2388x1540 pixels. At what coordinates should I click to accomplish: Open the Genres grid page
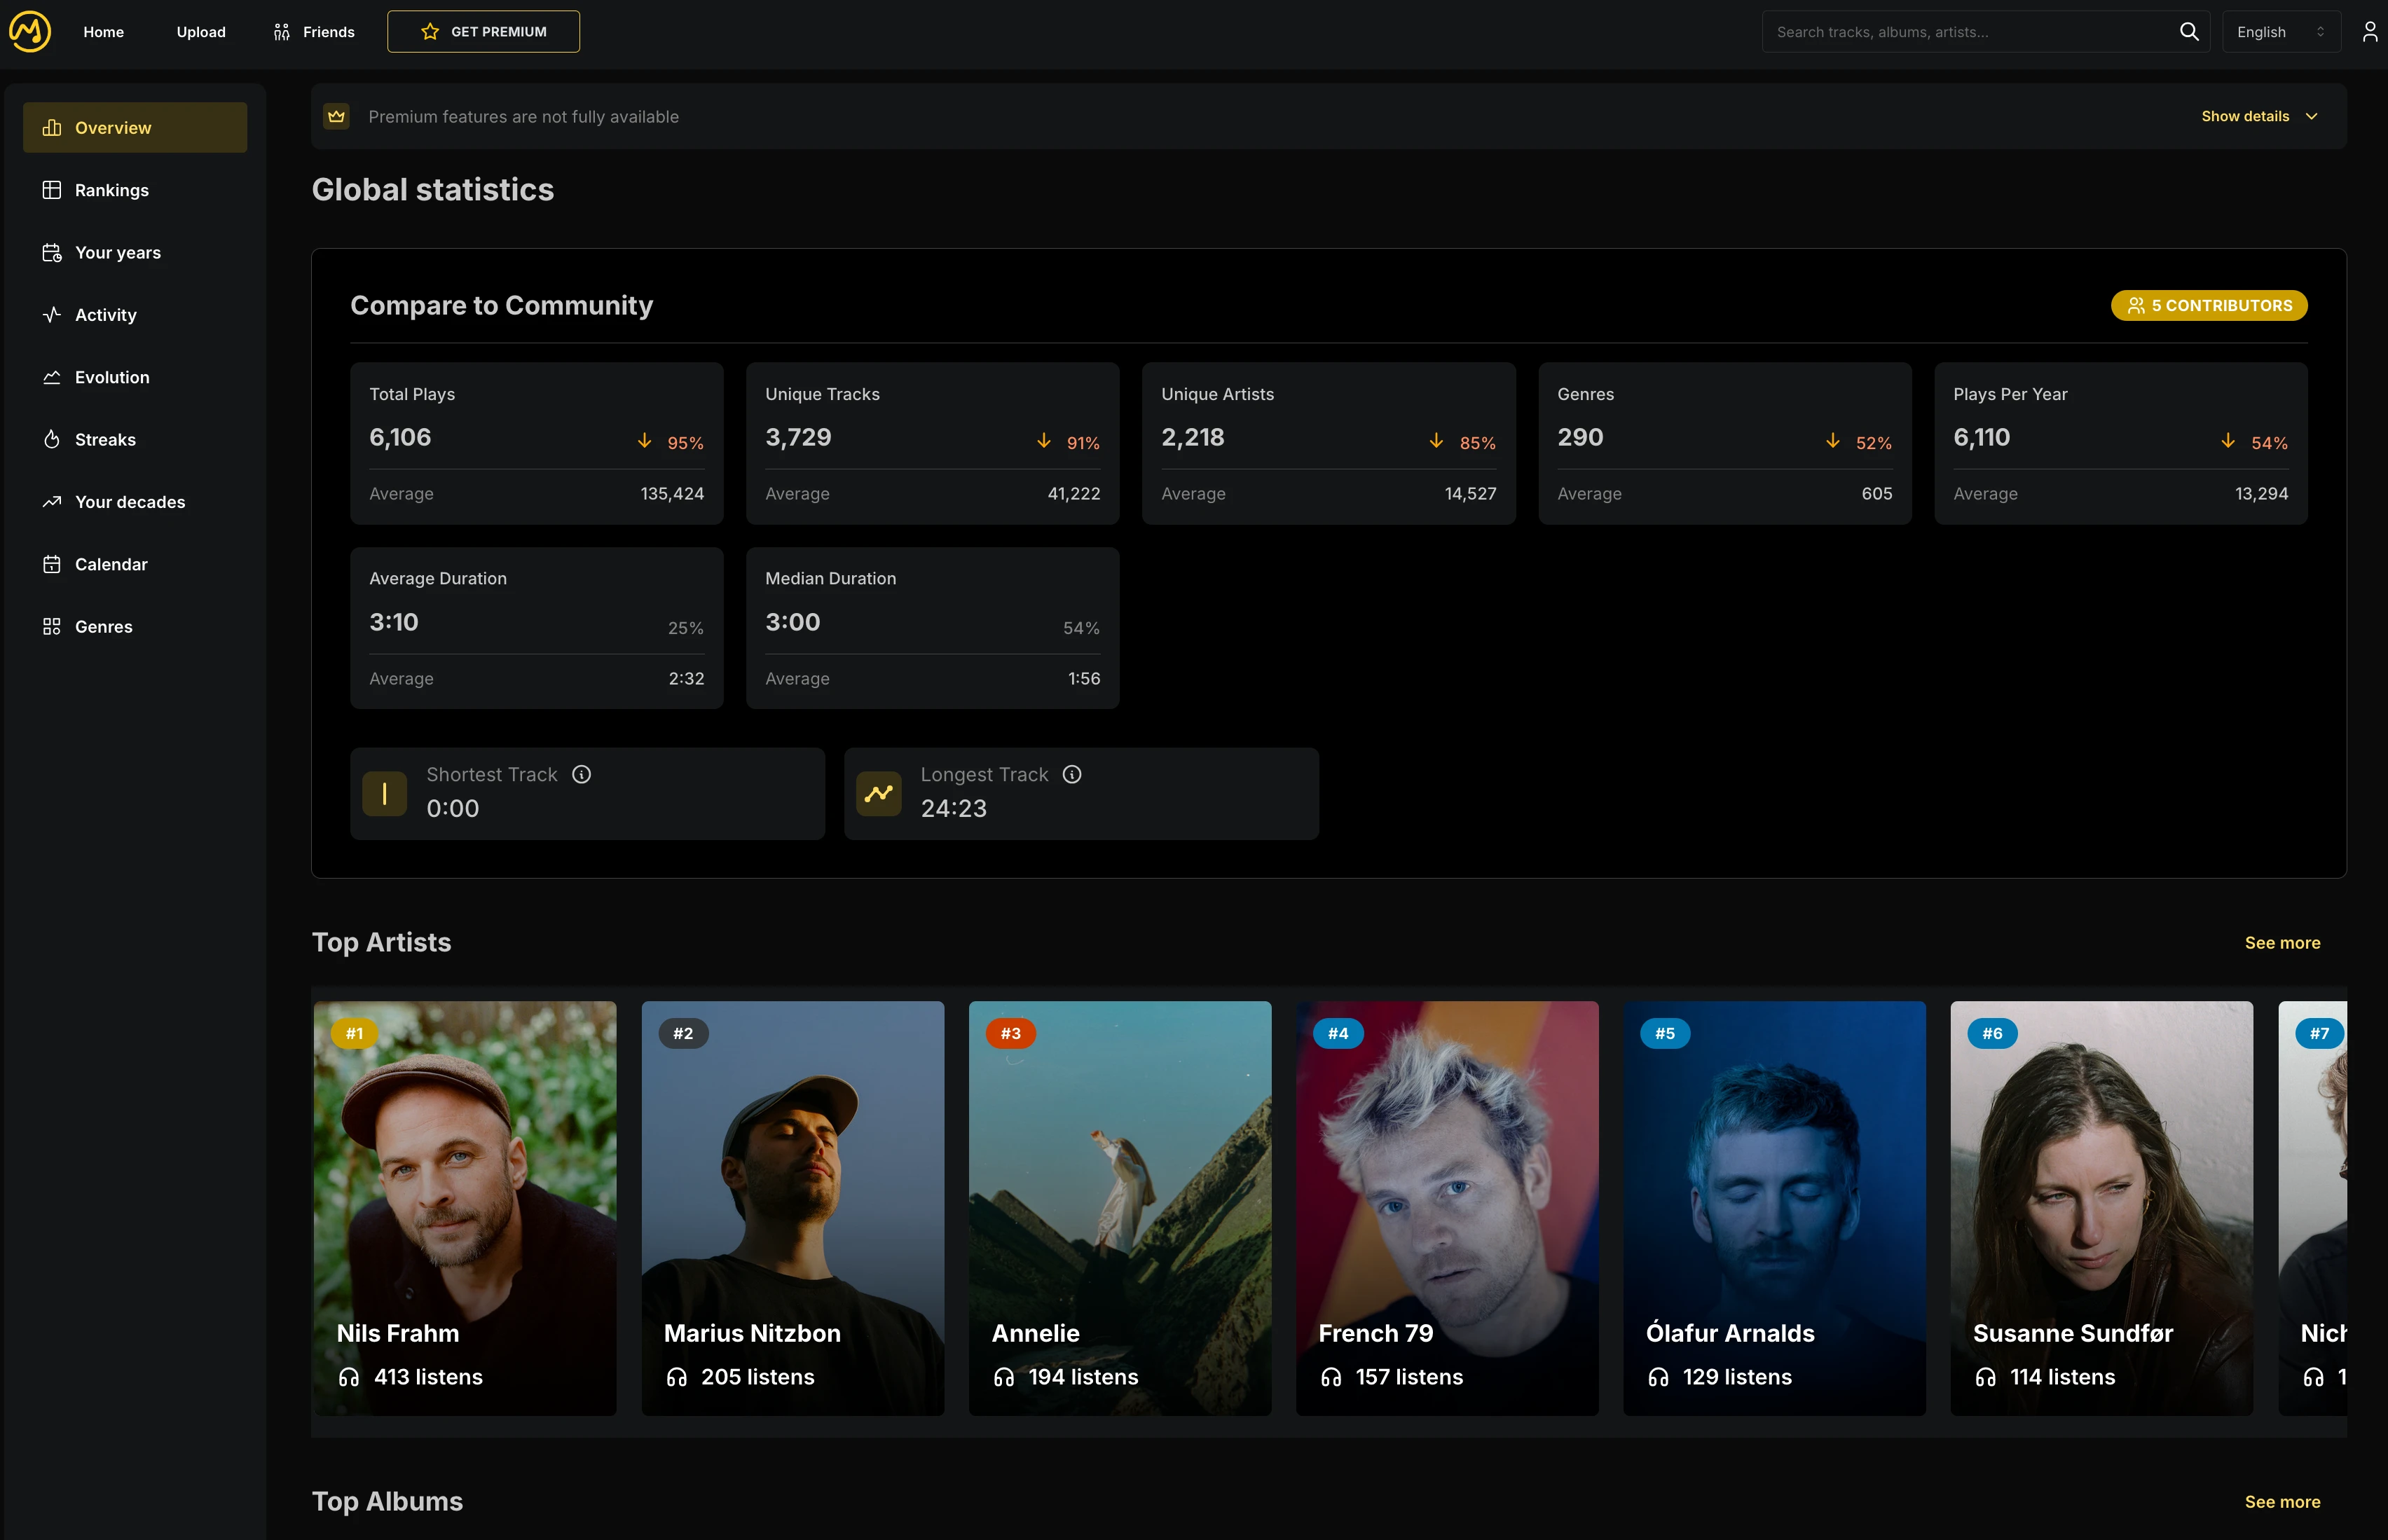[102, 626]
